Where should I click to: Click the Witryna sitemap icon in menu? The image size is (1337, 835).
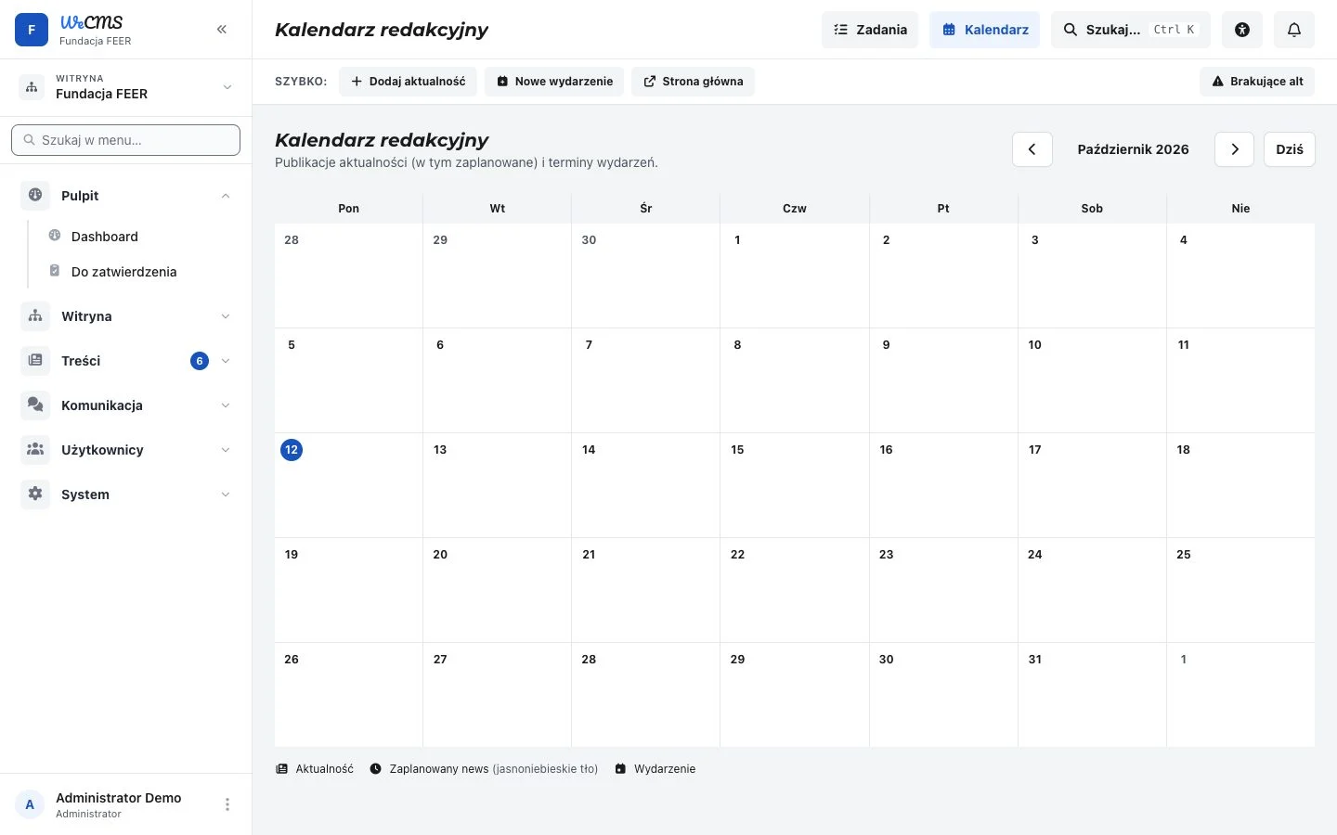(x=35, y=316)
